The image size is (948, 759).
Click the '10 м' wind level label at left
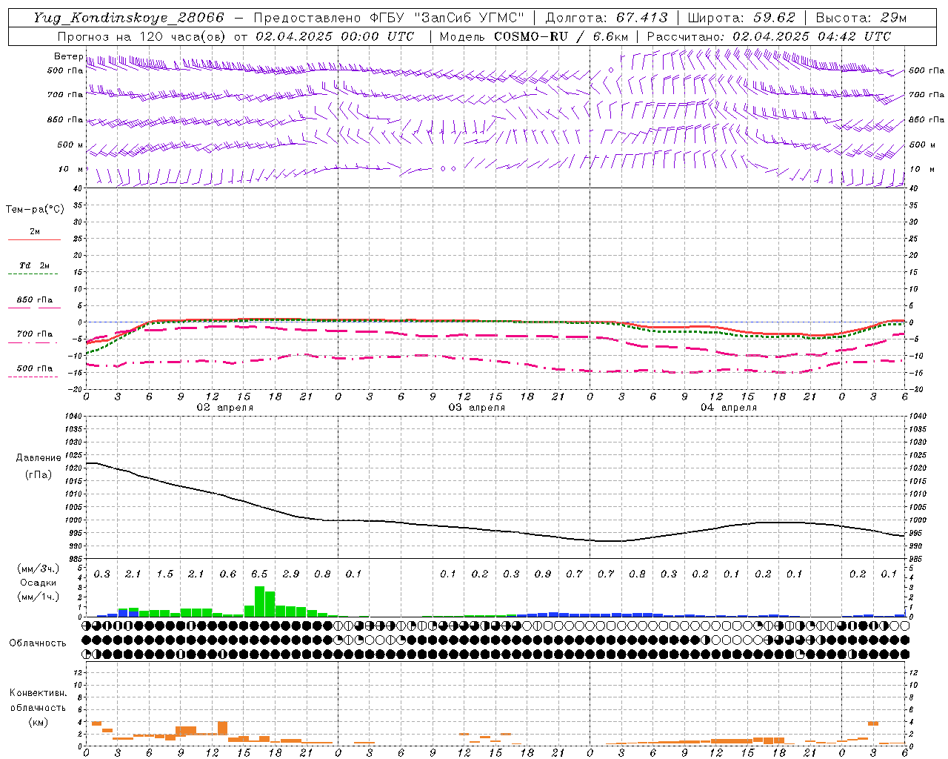pos(70,170)
